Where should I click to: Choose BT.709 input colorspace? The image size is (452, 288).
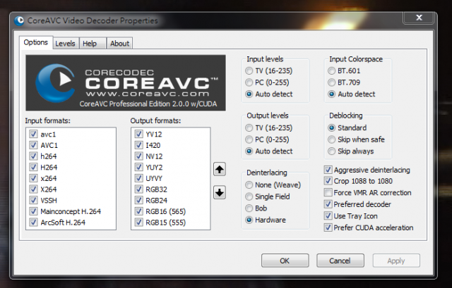331,82
